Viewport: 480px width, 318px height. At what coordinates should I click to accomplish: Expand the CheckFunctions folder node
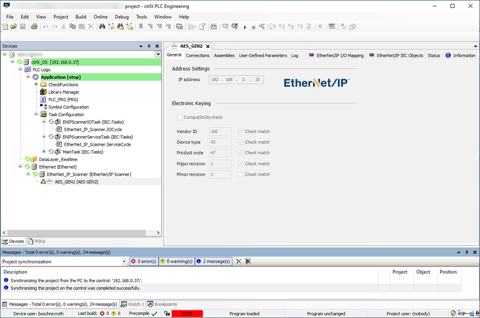36,84
